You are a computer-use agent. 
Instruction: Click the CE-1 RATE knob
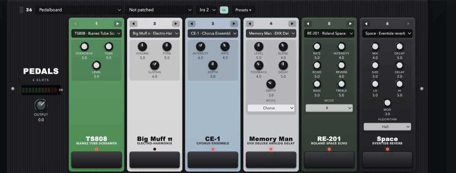click(225, 46)
